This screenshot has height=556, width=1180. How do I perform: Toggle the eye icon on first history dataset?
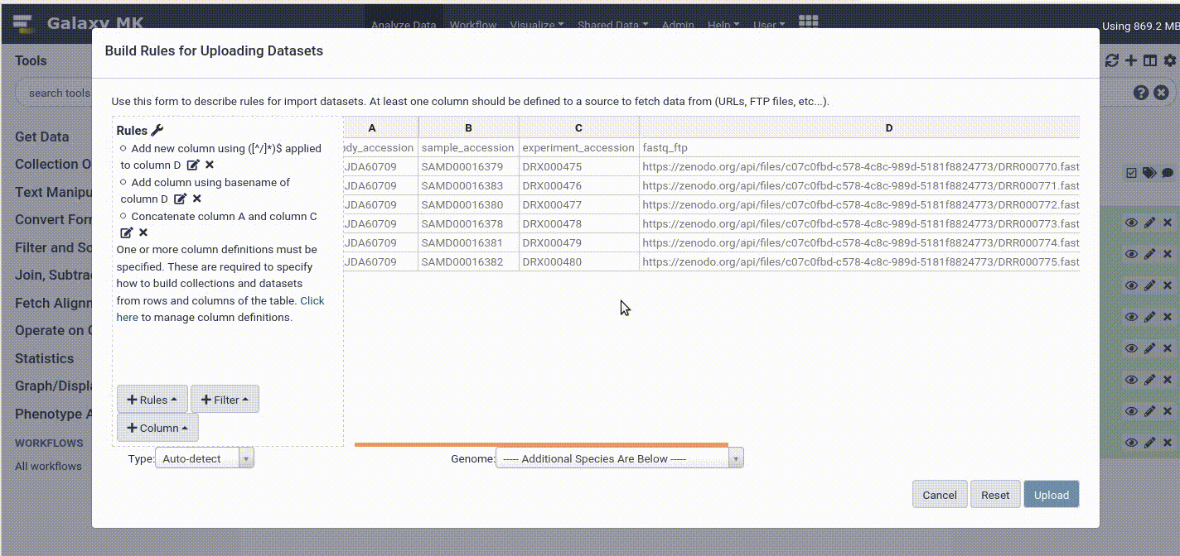pyautogui.click(x=1131, y=223)
